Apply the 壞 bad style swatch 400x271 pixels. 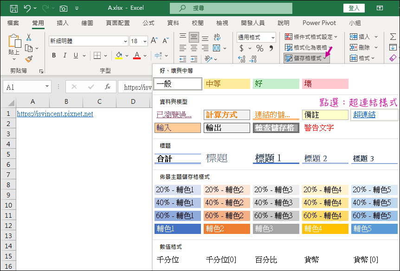[x=325, y=83]
